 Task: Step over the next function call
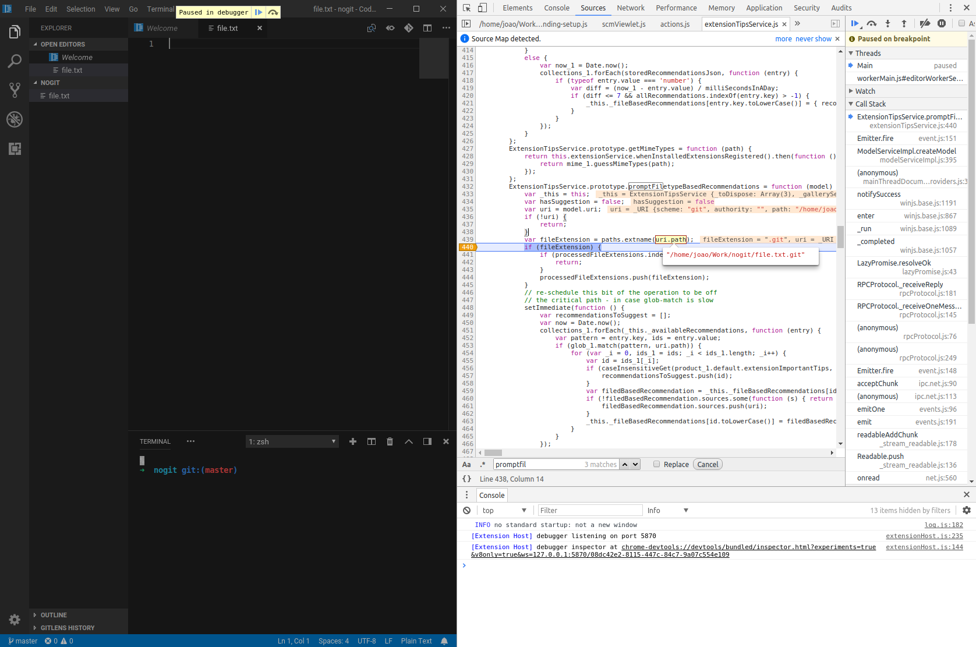pyautogui.click(x=871, y=23)
